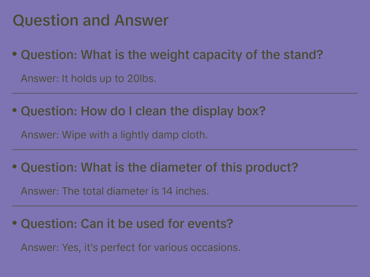Click the divider line below the 20lbs answer

185,93
